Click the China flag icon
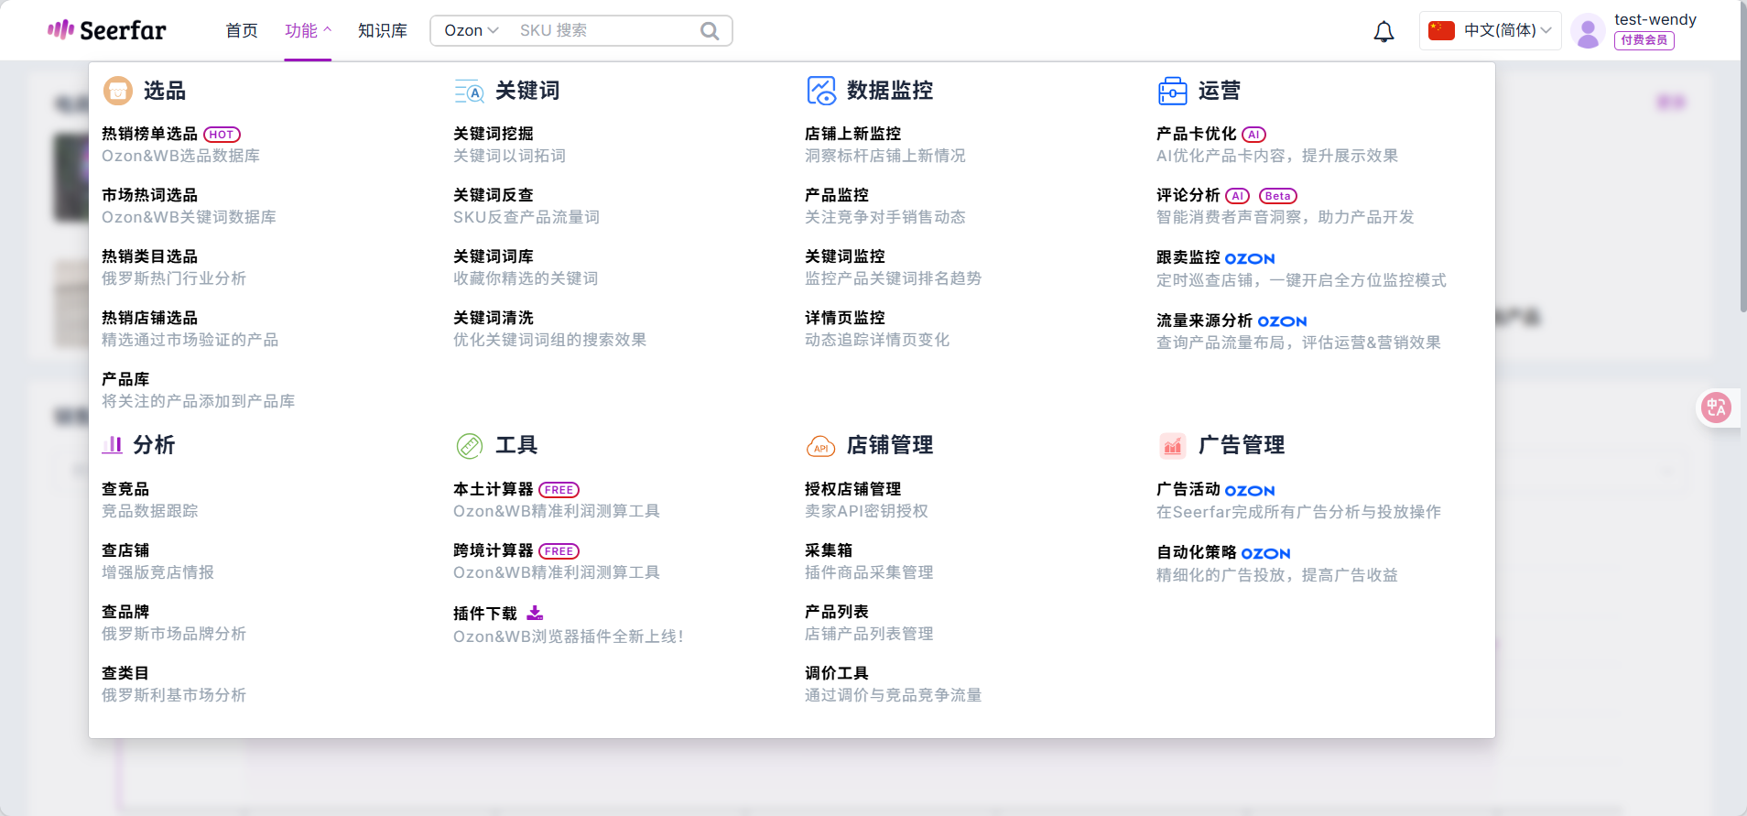Image resolution: width=1747 pixels, height=816 pixels. pyautogui.click(x=1441, y=30)
